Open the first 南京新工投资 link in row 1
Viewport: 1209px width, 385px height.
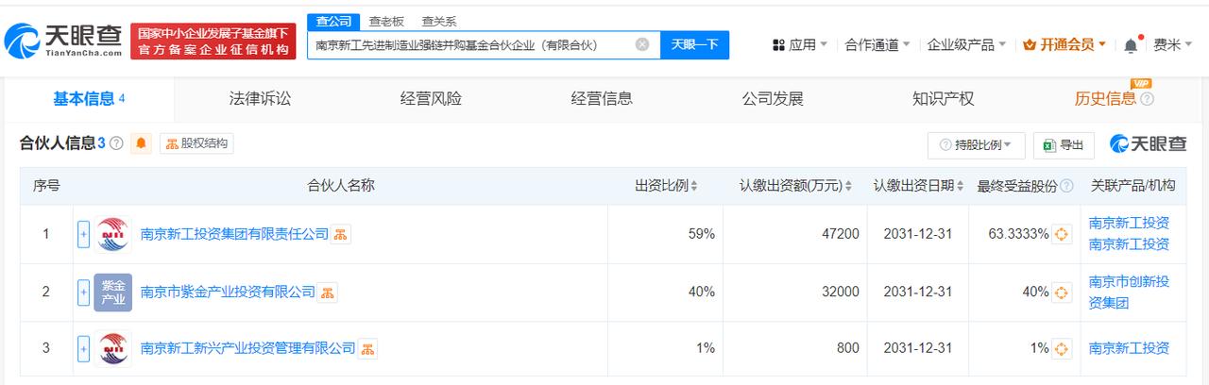(x=1129, y=224)
